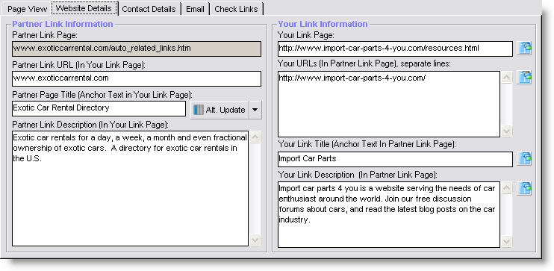The image size is (554, 271).
Task: Switch to the Contact Details tab
Action: [x=149, y=9]
